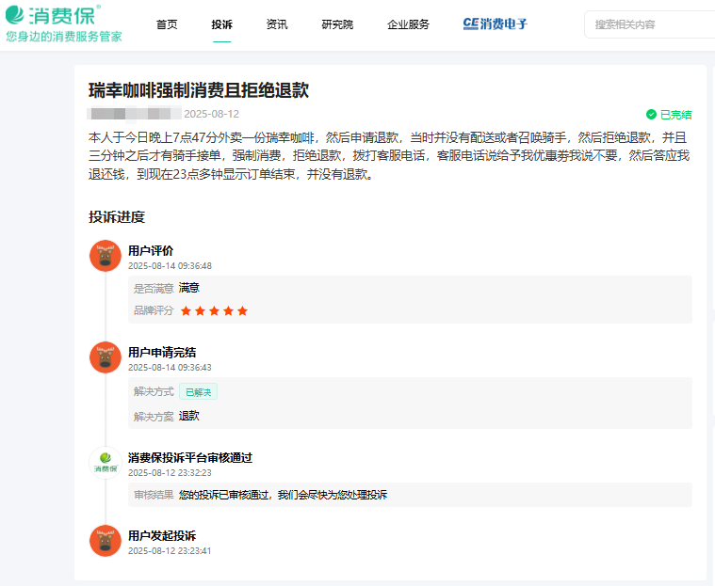715x586 pixels.
Task: Open the 企业服务 navigation menu
Action: pos(408,24)
